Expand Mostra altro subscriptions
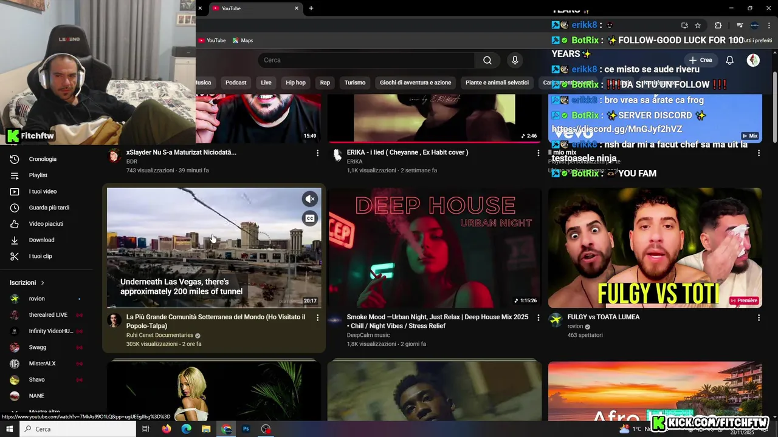 click(44, 412)
